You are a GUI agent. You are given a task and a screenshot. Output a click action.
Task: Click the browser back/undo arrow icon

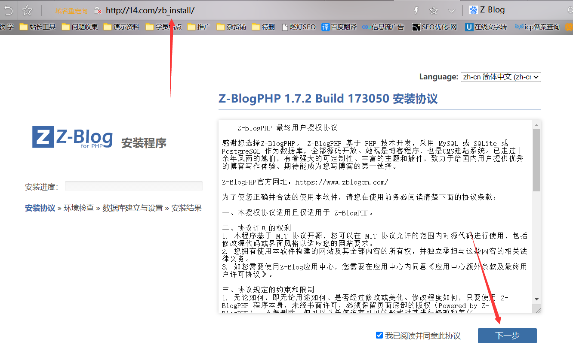pos(8,10)
